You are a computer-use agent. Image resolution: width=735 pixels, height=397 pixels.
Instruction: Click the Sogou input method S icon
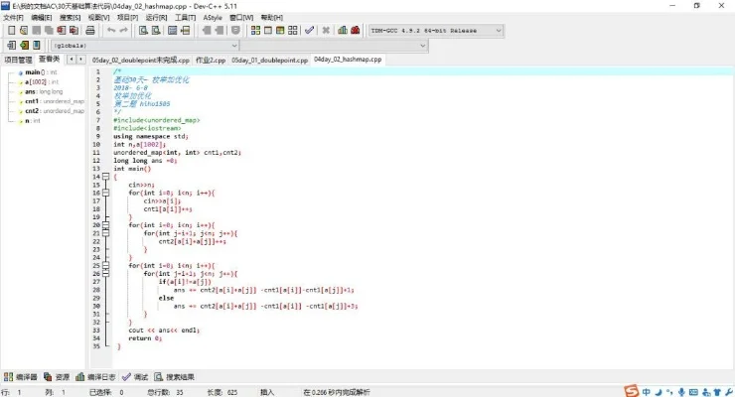click(x=632, y=391)
